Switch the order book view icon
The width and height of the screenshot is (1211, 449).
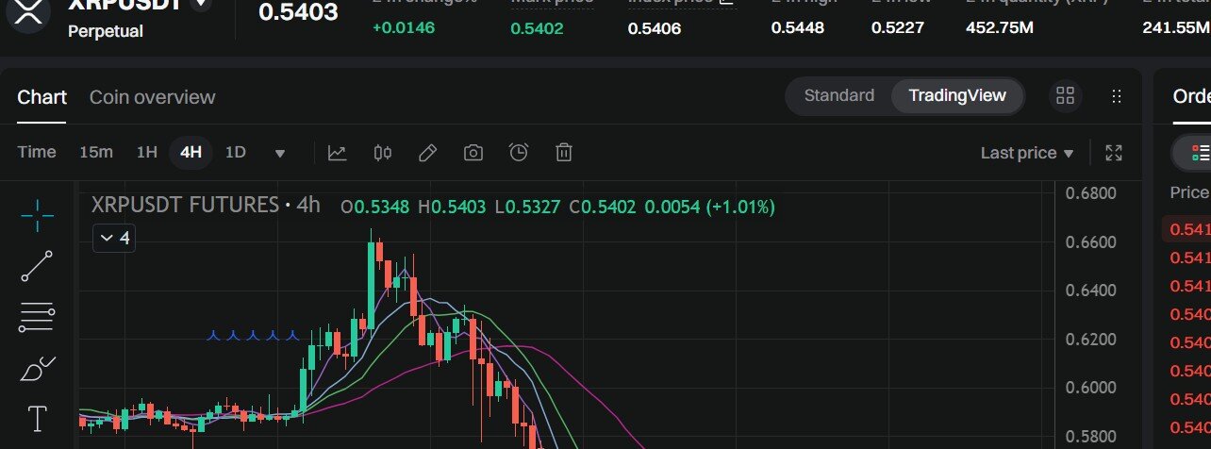point(1201,153)
